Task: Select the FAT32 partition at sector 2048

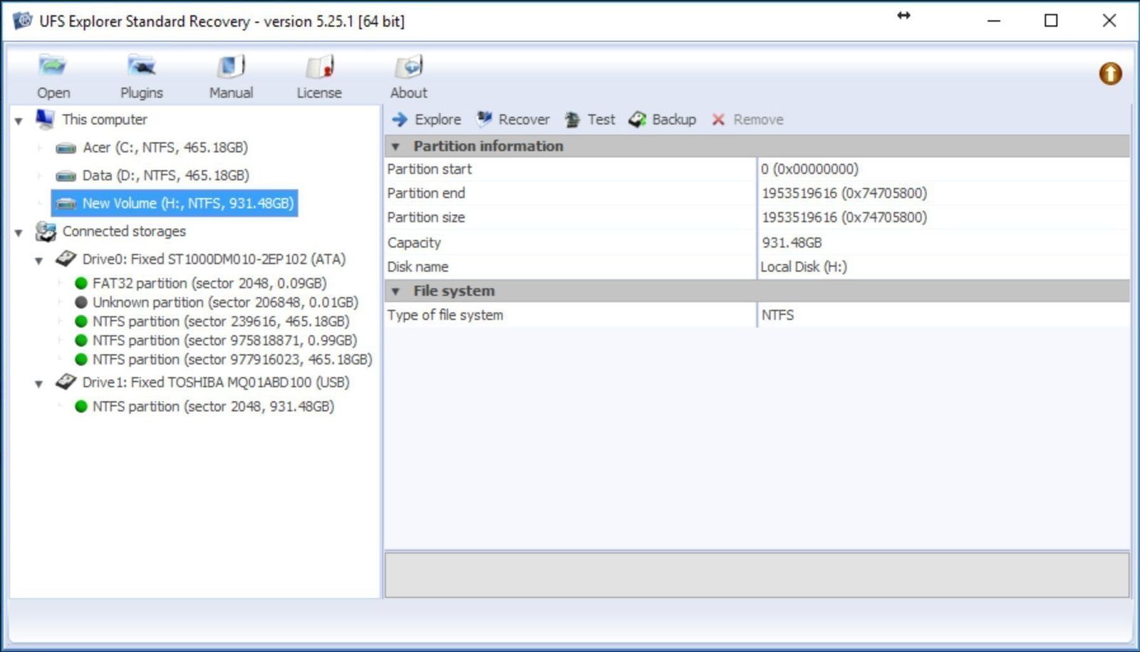Action: tap(209, 284)
